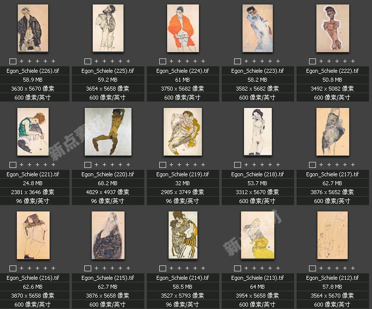Tick the checkbox under Egon_Schiele (221).tif thumbnail

[13, 165]
